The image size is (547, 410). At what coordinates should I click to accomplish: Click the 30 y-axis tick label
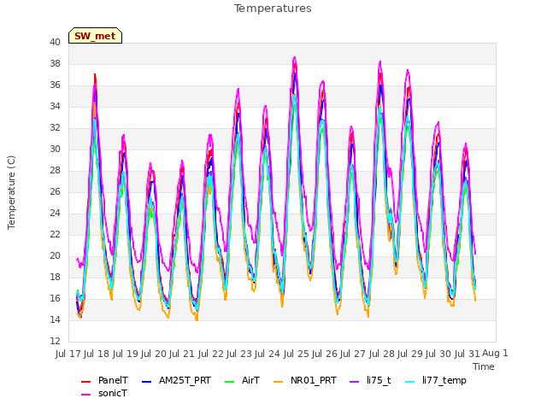(x=55, y=149)
